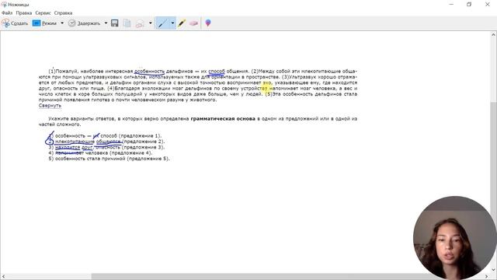Click answer option 3 'находится друг, опасность'
Image resolution: width=497 pixels, height=280 pixels.
107,147
